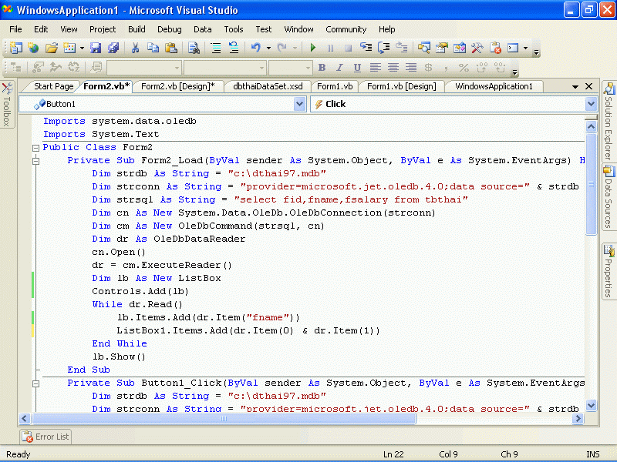Open the Solution Explorer side panel
This screenshot has height=462, width=617.
[608, 122]
